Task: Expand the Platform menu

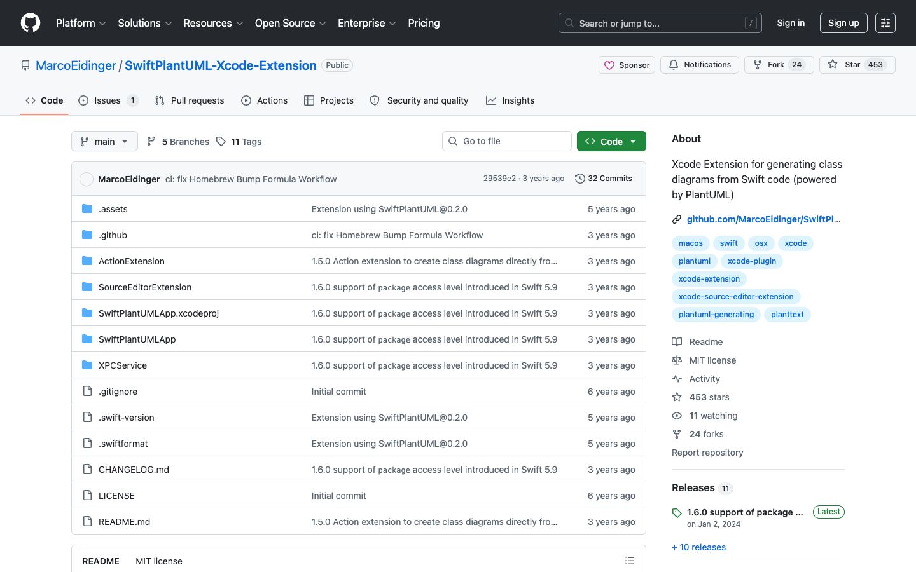Action: click(81, 23)
